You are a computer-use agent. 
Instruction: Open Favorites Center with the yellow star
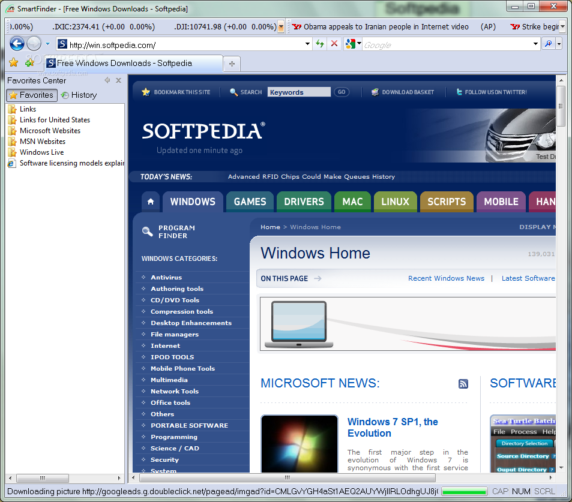(x=14, y=63)
